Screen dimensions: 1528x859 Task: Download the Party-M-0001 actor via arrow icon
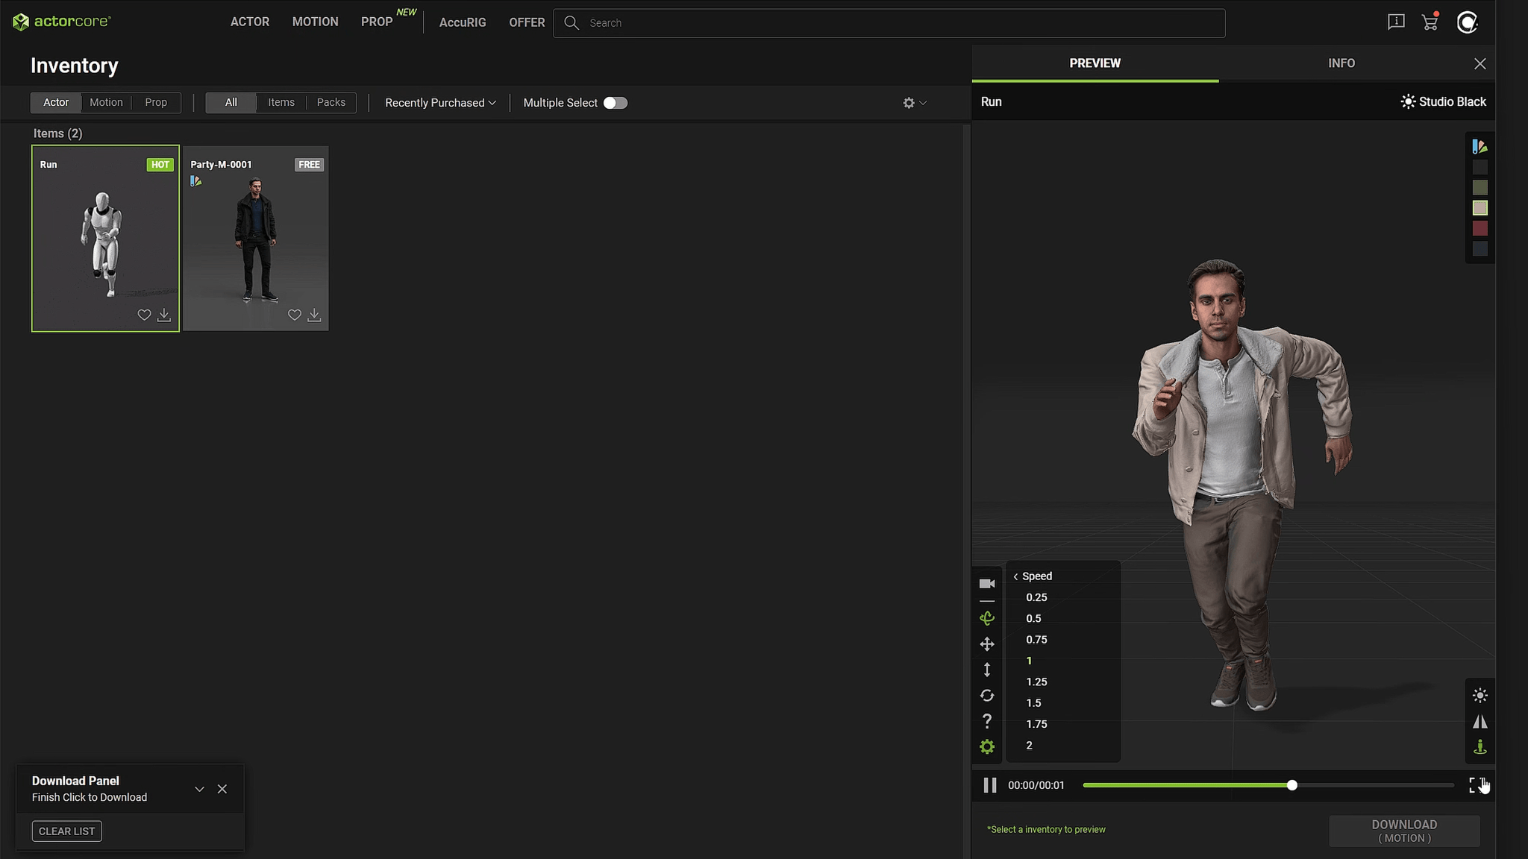click(314, 315)
